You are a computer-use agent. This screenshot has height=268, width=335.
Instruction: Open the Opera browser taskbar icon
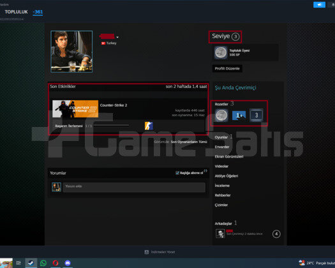coord(56,263)
